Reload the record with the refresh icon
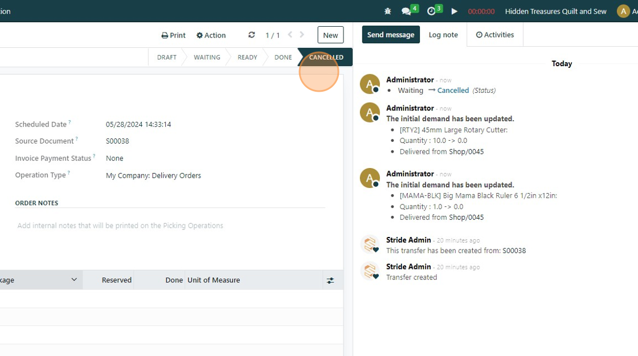The image size is (638, 356). tap(251, 35)
